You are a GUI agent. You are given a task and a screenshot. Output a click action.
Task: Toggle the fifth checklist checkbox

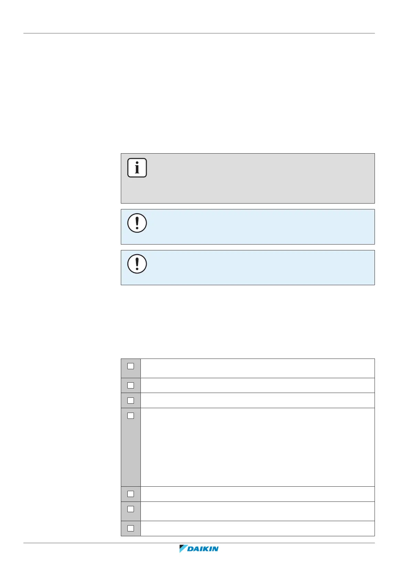pyautogui.click(x=131, y=494)
